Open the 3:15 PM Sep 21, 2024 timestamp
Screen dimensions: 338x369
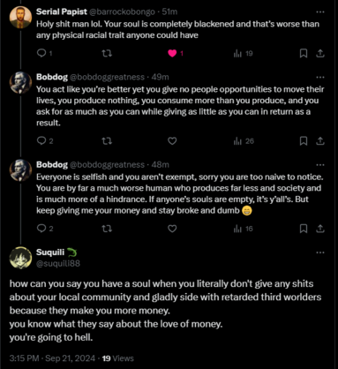point(52,358)
